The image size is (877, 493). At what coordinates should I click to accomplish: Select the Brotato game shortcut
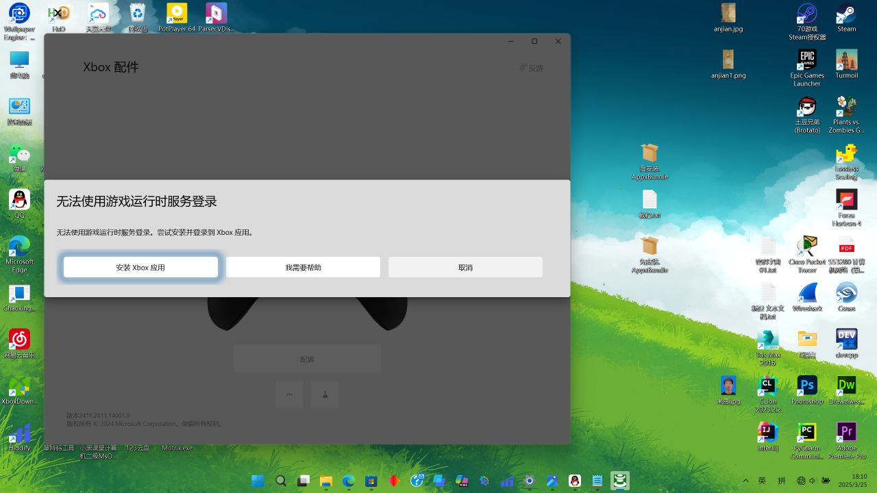click(807, 114)
